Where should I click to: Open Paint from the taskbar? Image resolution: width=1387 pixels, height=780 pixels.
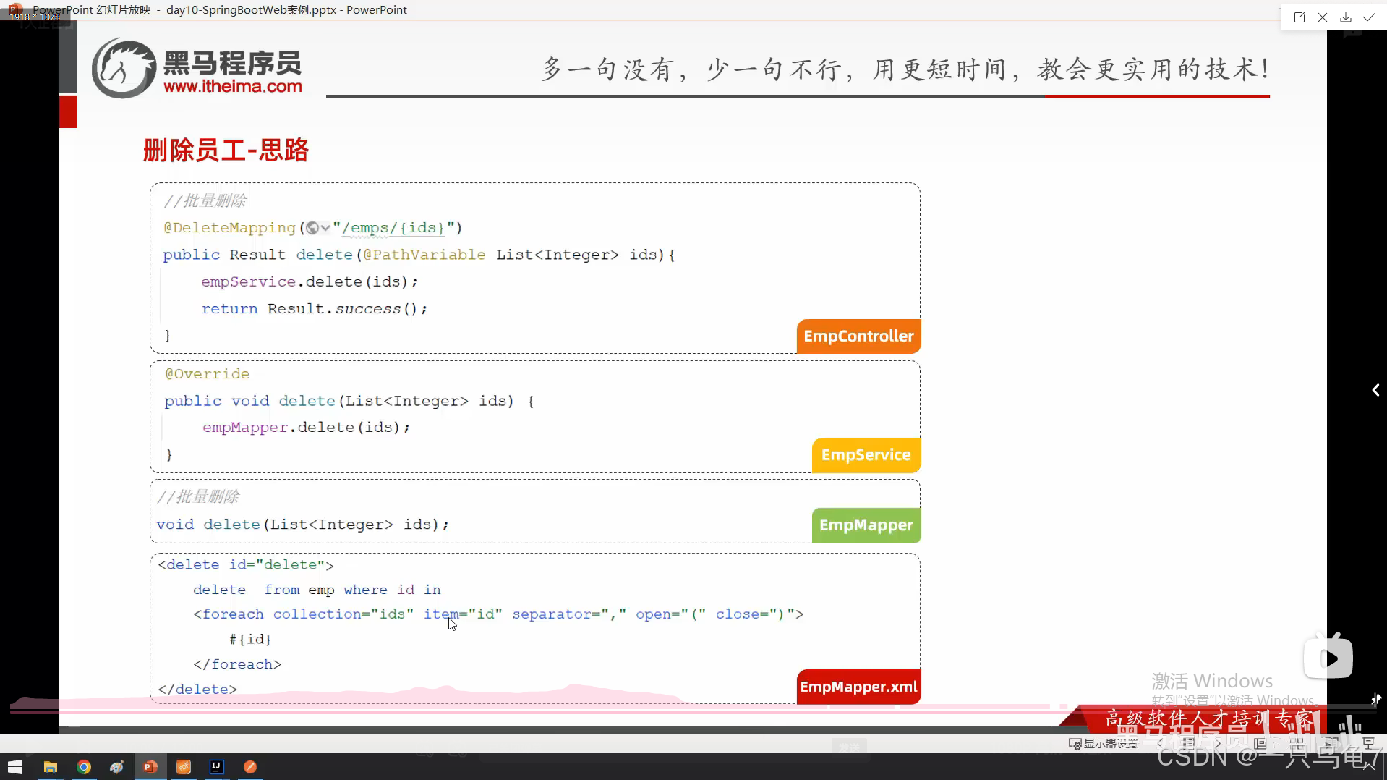coord(117,767)
